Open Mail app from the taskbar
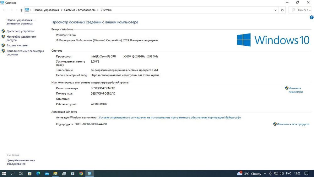314x177 pixels. click(47, 174)
